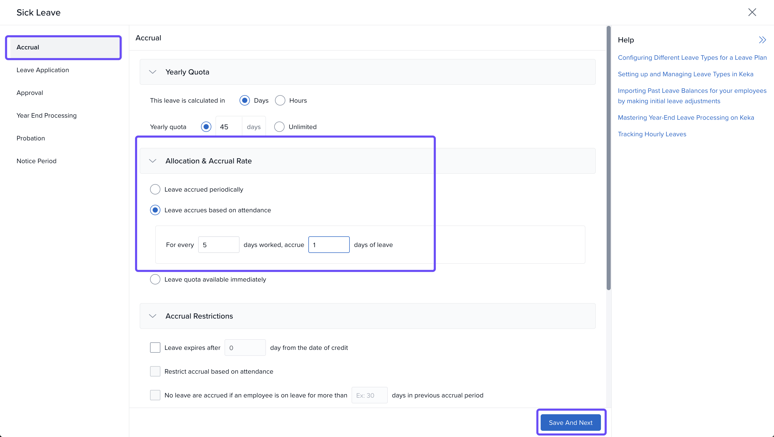Screen dimensions: 774x437
Task: Close the Sick Leave dialog
Action: (x=752, y=12)
